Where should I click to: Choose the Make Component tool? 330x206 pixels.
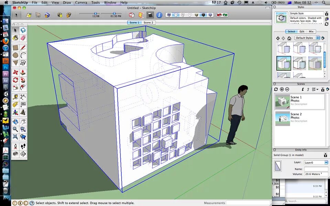pos(23,31)
